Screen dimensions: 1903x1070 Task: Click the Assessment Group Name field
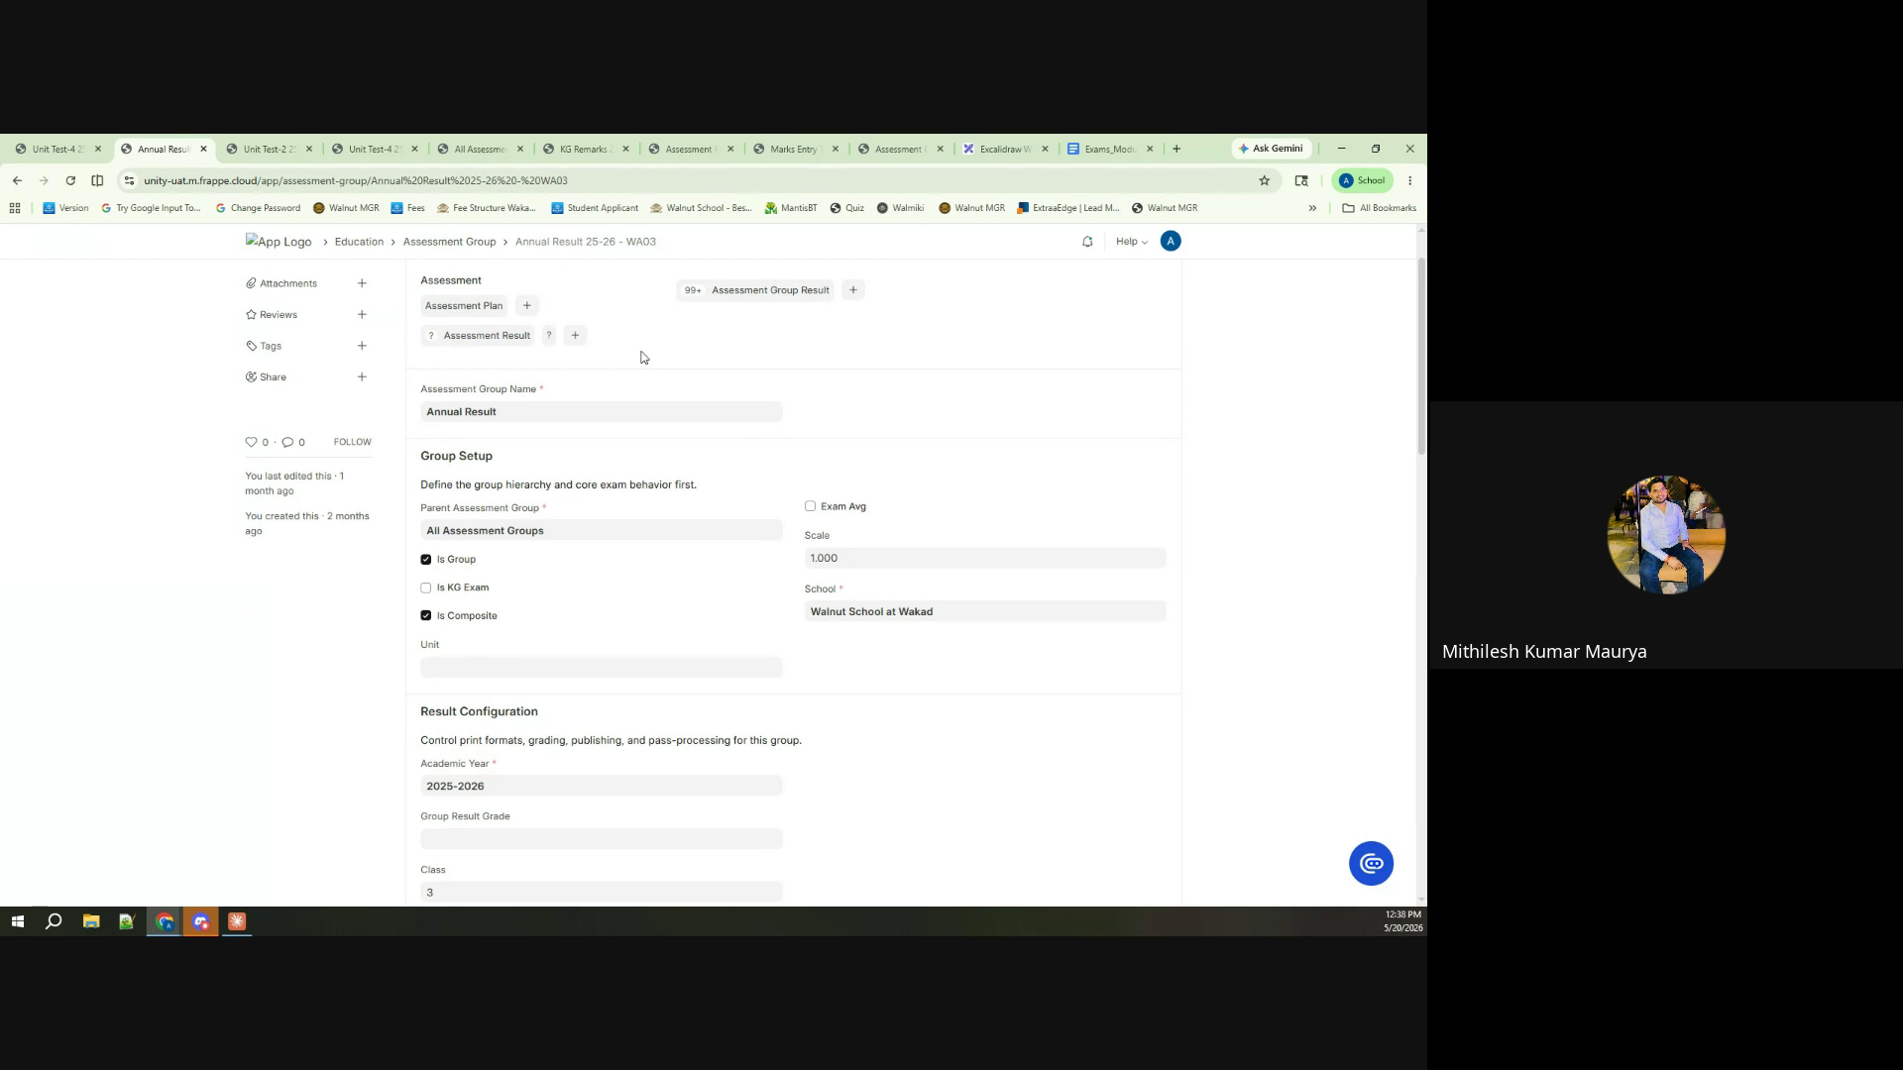602,412
